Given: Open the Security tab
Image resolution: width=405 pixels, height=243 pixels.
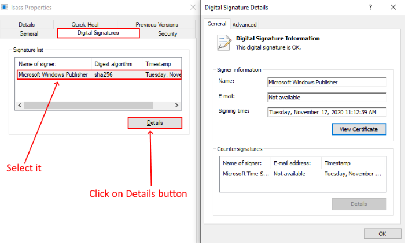Looking at the screenshot, I should pos(167,33).
